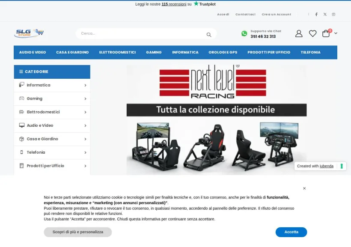Click the Categorie hamburger icon
The image size is (351, 247).
(21, 71)
